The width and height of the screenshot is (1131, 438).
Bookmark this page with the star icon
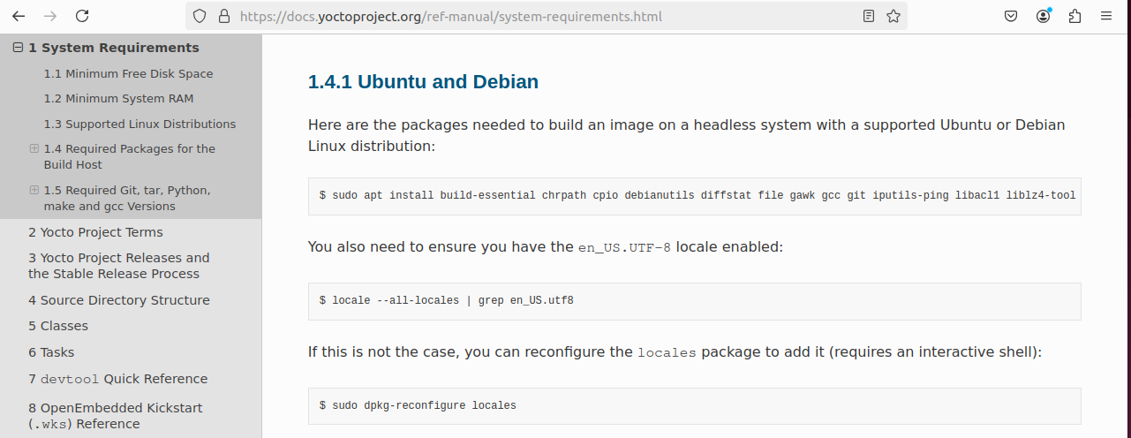(x=893, y=16)
